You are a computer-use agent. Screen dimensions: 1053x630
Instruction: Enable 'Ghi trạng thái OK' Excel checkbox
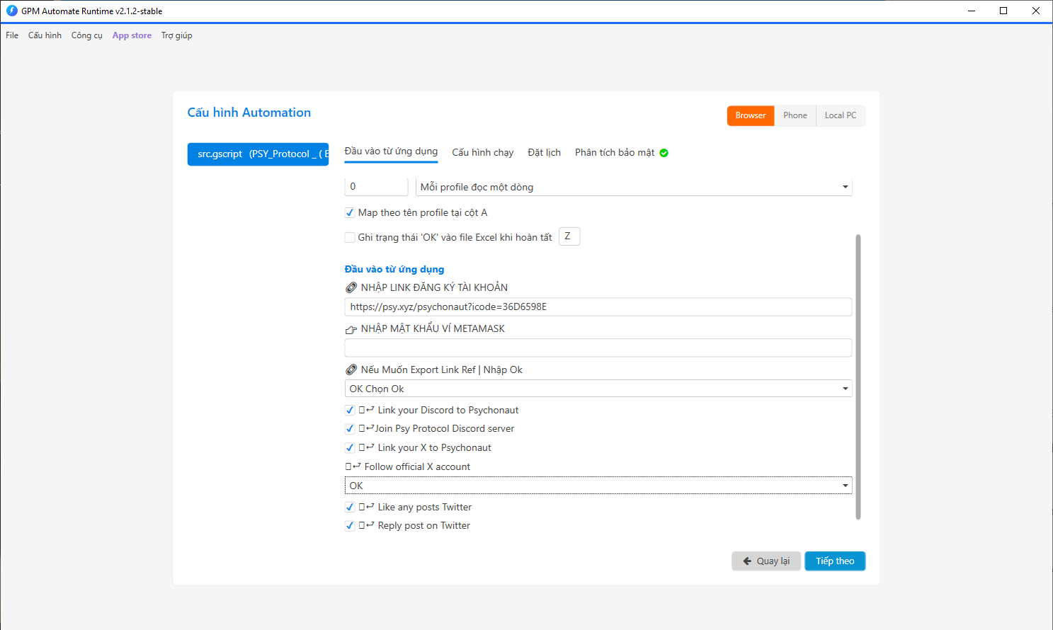350,237
